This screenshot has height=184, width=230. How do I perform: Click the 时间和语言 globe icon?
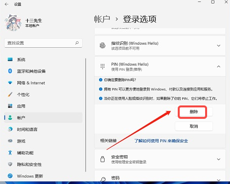pos(10,129)
